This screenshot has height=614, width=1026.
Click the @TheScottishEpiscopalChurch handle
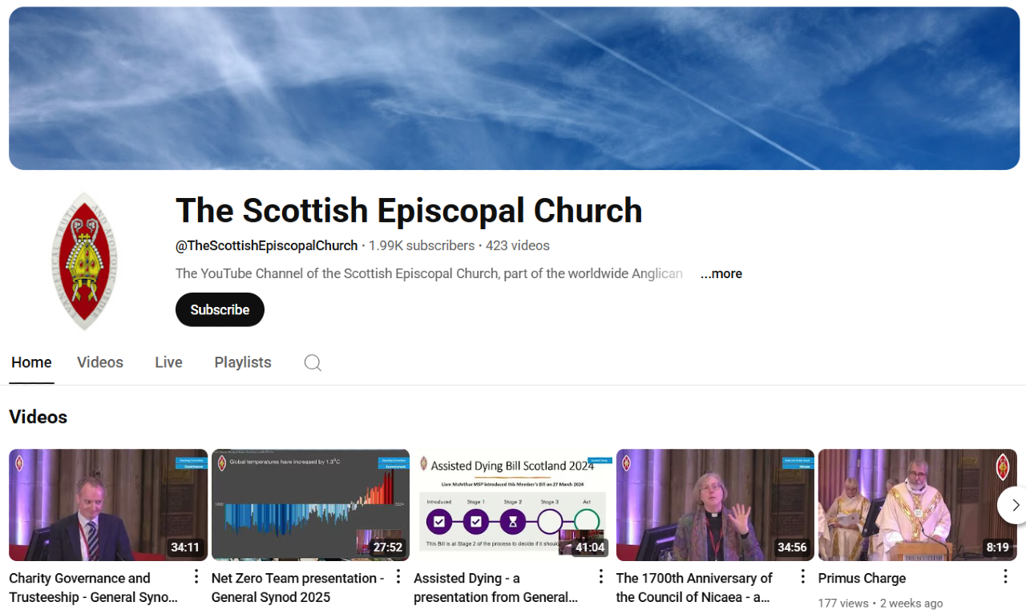[267, 245]
